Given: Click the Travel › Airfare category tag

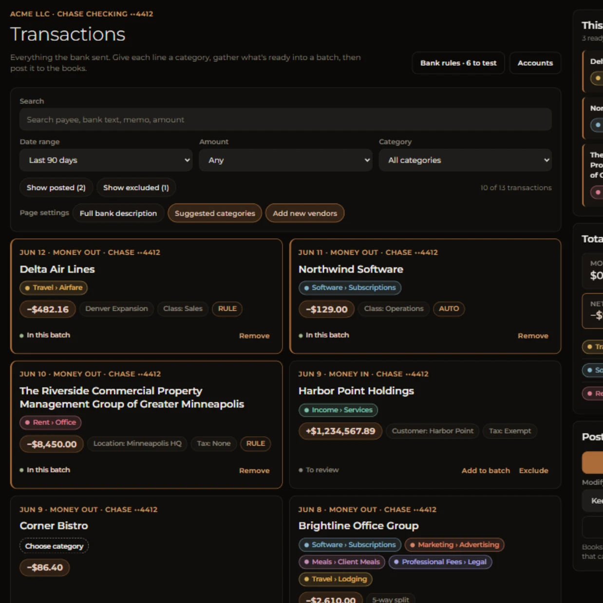Looking at the screenshot, I should coord(54,288).
